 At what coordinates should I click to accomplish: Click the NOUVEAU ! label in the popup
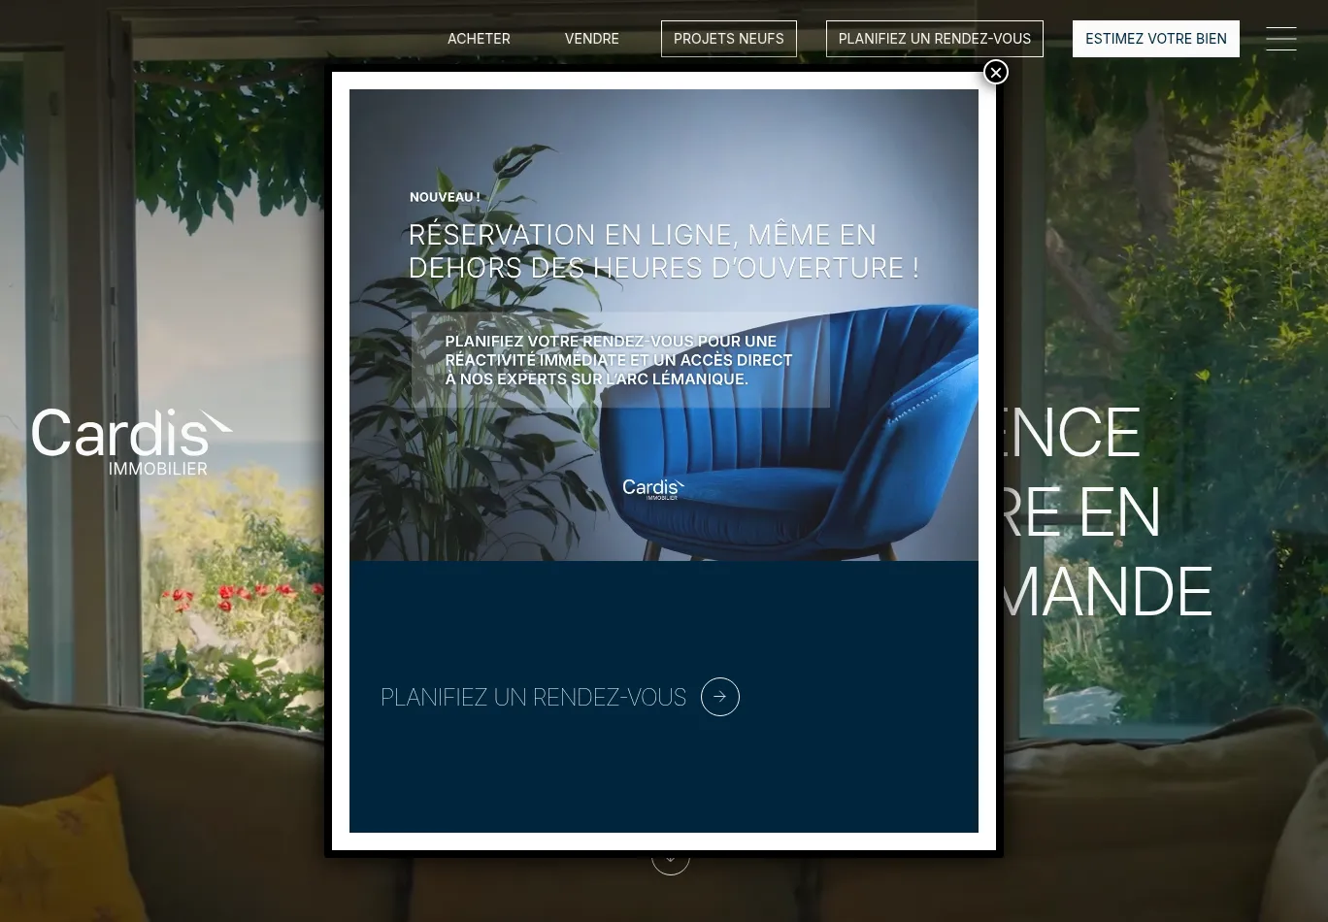(445, 197)
